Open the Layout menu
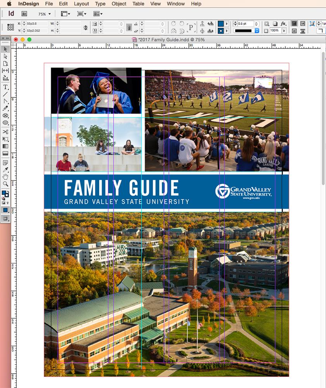 click(x=81, y=3)
